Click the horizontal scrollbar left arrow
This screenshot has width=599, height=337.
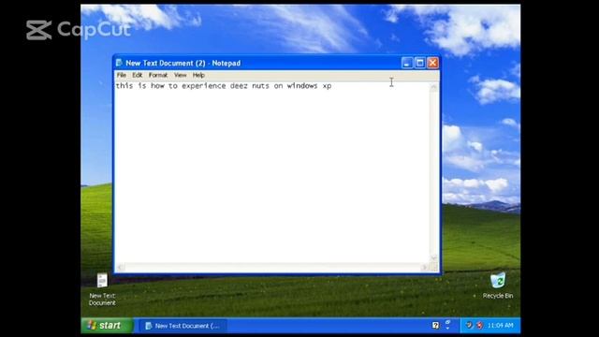(x=120, y=268)
